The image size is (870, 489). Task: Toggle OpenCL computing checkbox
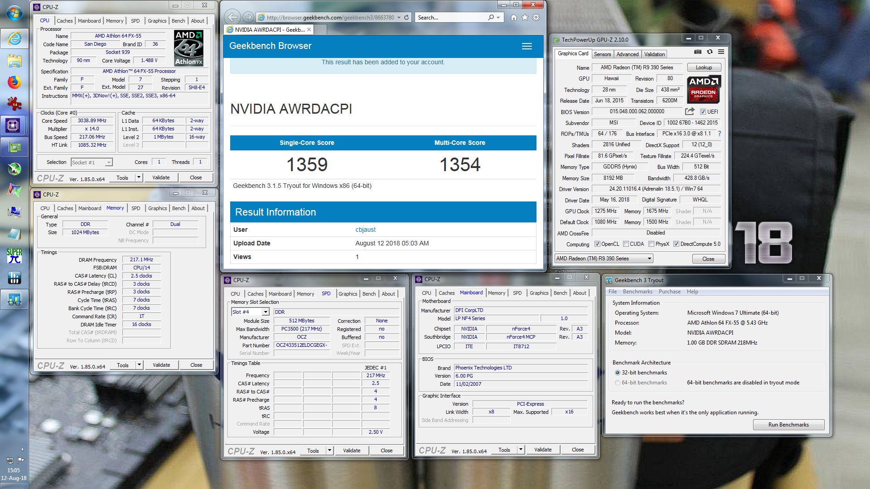[597, 244]
